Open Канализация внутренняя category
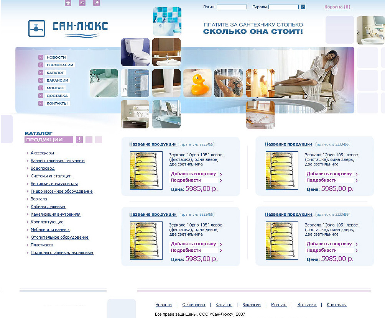 point(56,214)
